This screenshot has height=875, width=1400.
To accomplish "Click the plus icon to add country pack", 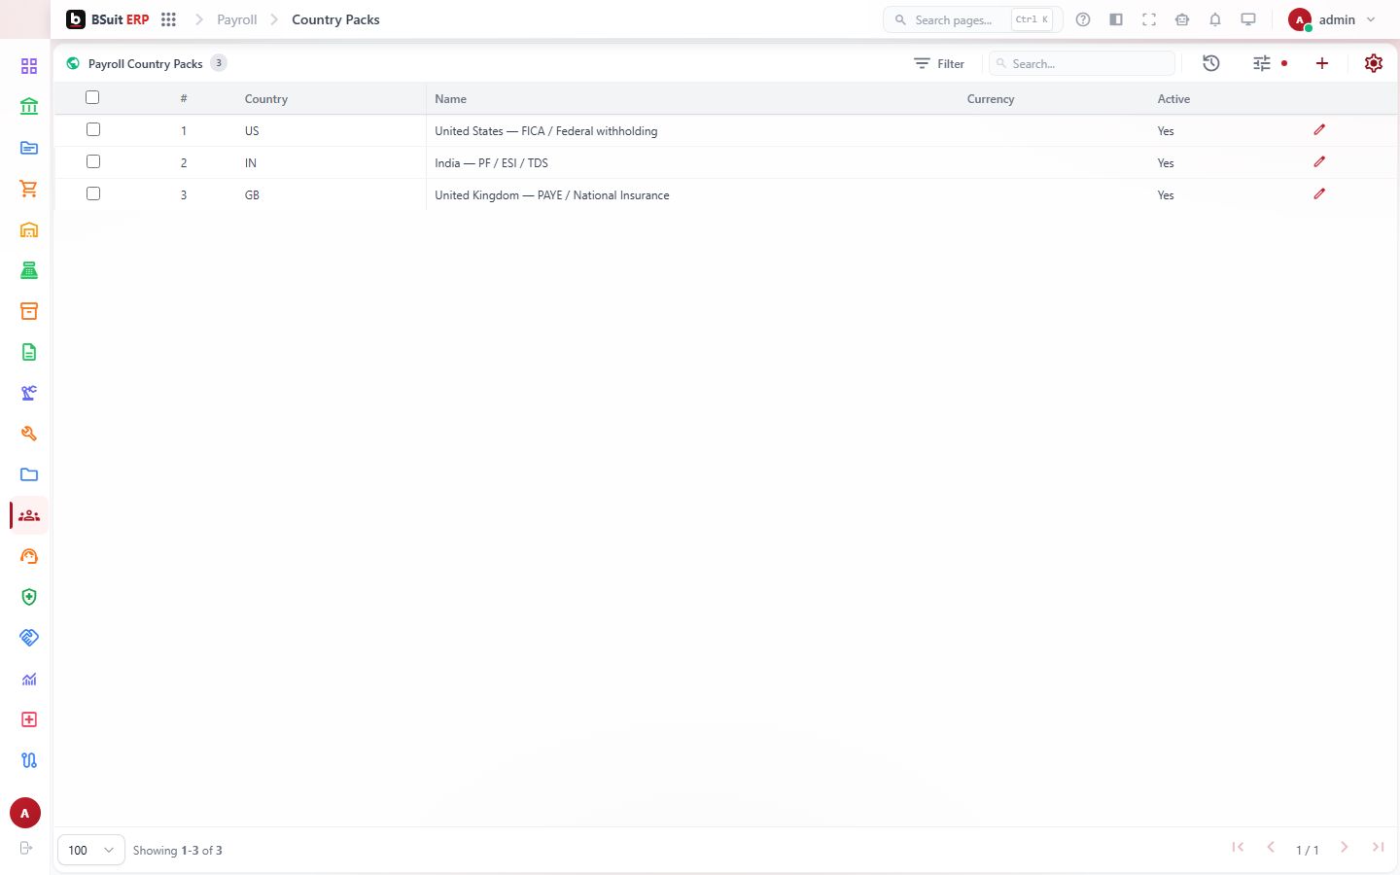I will coord(1322,63).
